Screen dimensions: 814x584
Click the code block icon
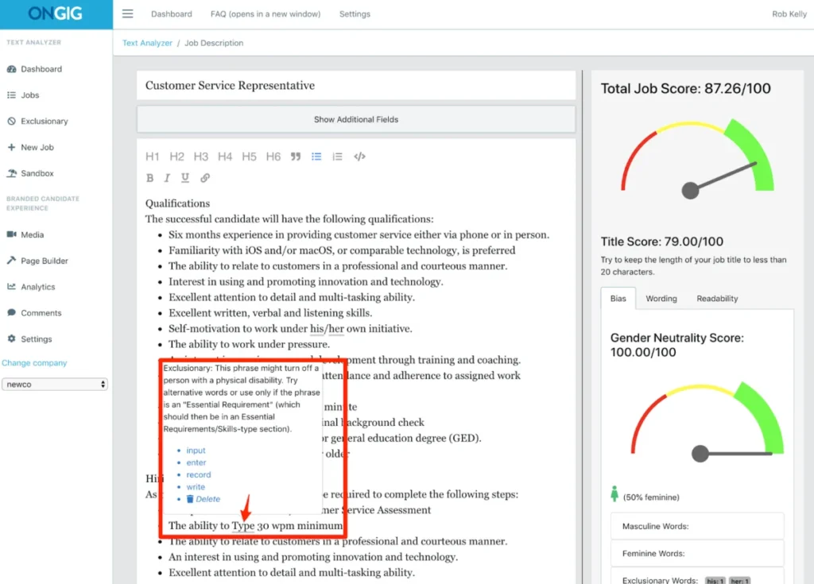tap(359, 157)
